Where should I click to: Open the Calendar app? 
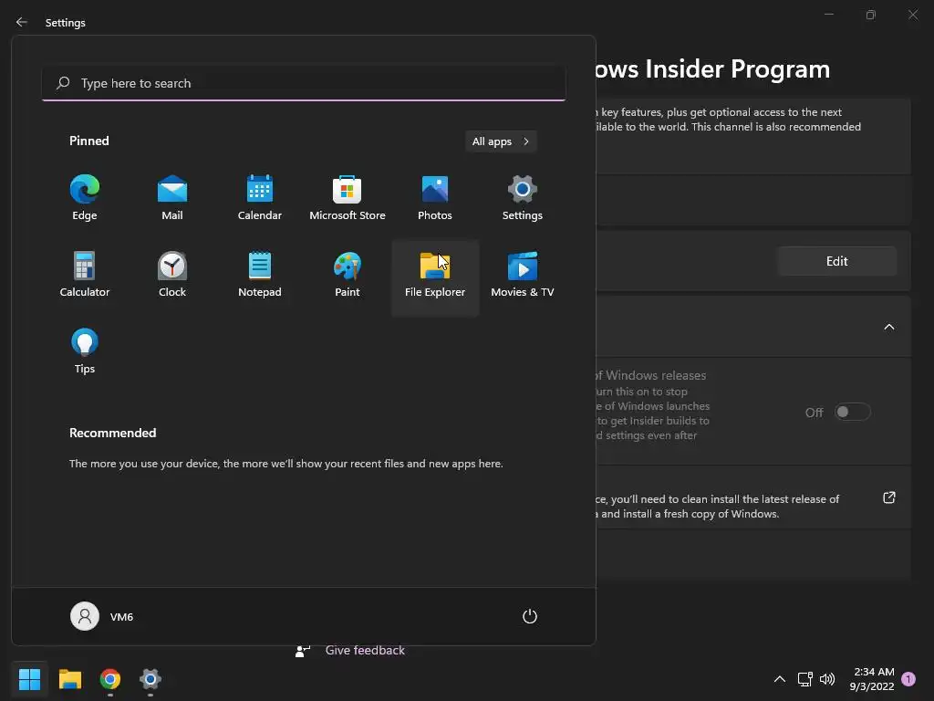260,198
